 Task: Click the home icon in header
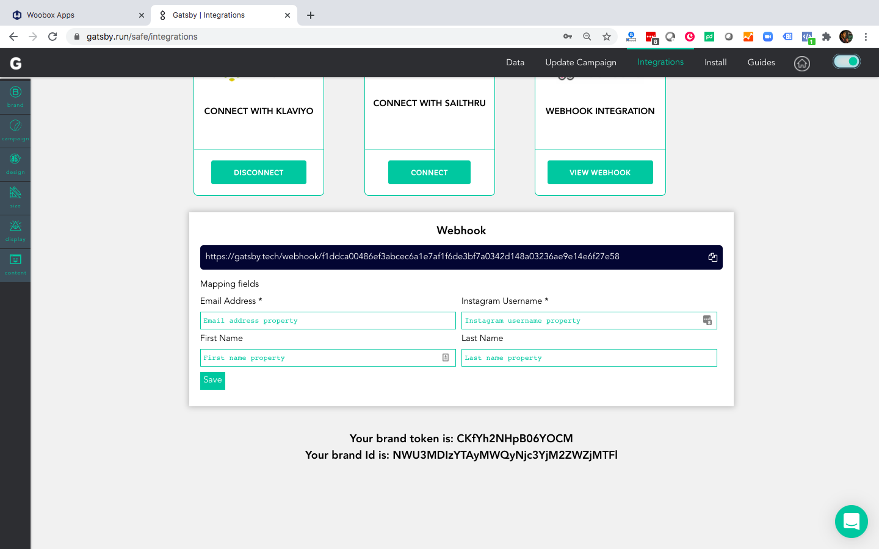pos(802,63)
